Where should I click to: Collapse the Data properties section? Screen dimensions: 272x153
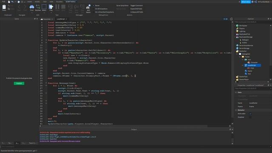[x=236, y=93]
